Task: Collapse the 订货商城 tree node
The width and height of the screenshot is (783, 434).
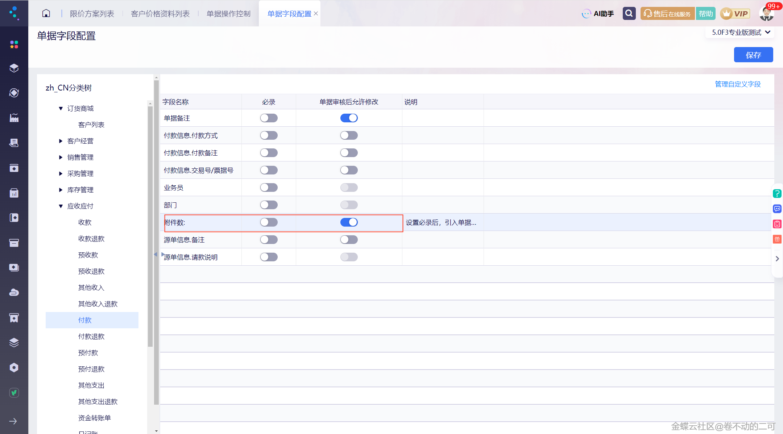Action: click(61, 109)
